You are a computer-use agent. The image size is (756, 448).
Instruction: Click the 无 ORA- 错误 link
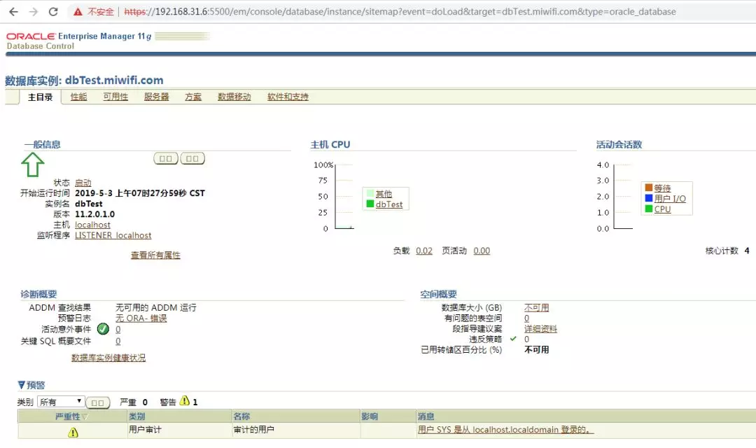pyautogui.click(x=141, y=318)
